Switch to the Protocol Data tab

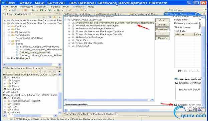click(x=103, y=114)
